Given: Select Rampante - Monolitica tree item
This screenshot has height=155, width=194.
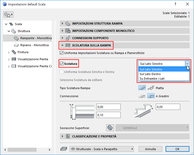Looking at the screenshot, I should coord(27,38).
